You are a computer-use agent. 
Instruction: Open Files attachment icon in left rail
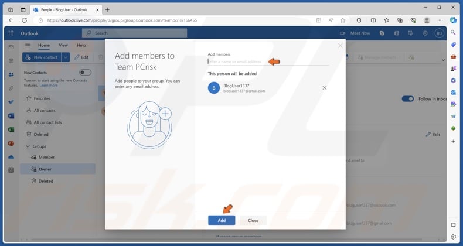coord(11,88)
